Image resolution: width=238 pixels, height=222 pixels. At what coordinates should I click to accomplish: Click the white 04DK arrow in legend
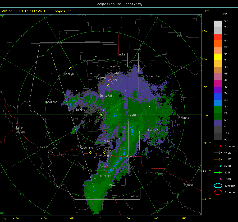(x=218, y=153)
